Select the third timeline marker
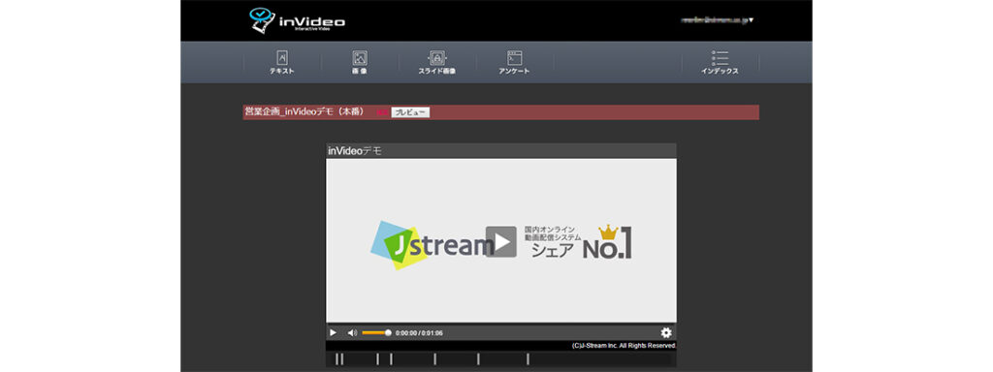 (x=377, y=359)
